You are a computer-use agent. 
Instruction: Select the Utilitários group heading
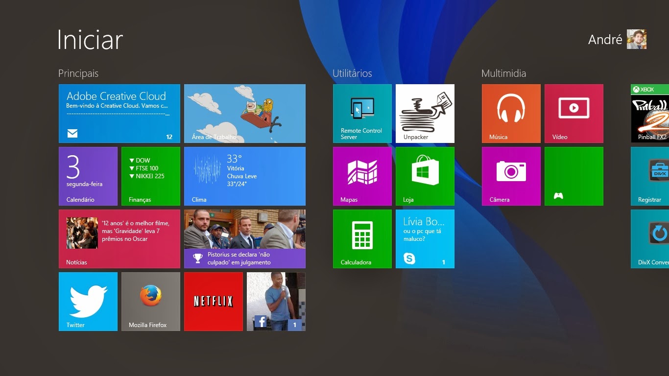coord(352,73)
